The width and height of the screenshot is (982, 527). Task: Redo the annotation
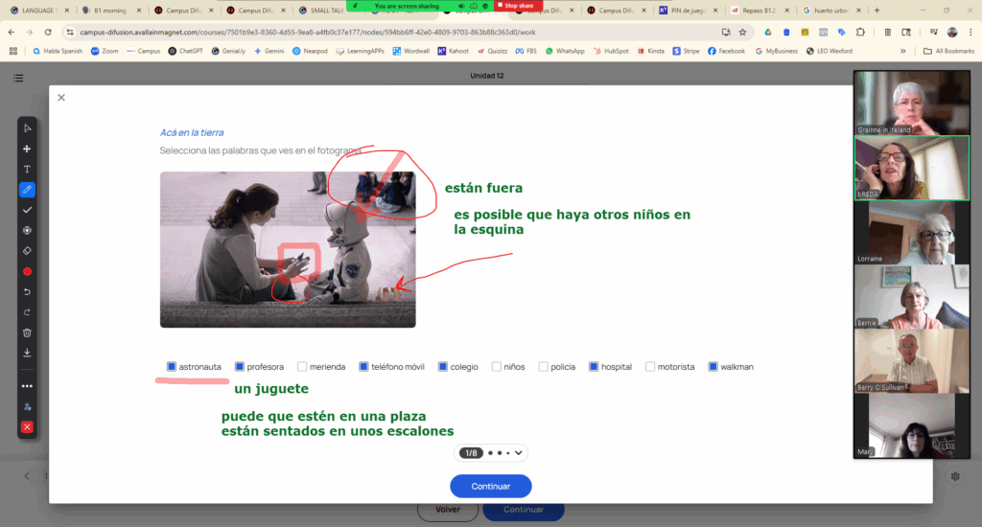pyautogui.click(x=27, y=312)
